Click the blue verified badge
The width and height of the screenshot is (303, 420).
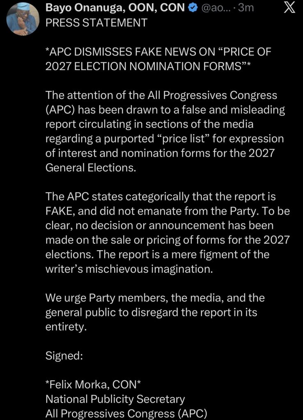point(193,8)
